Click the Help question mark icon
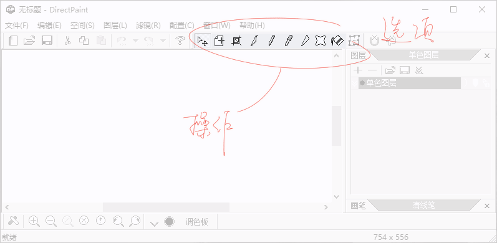The height and width of the screenshot is (243, 497). [x=180, y=41]
